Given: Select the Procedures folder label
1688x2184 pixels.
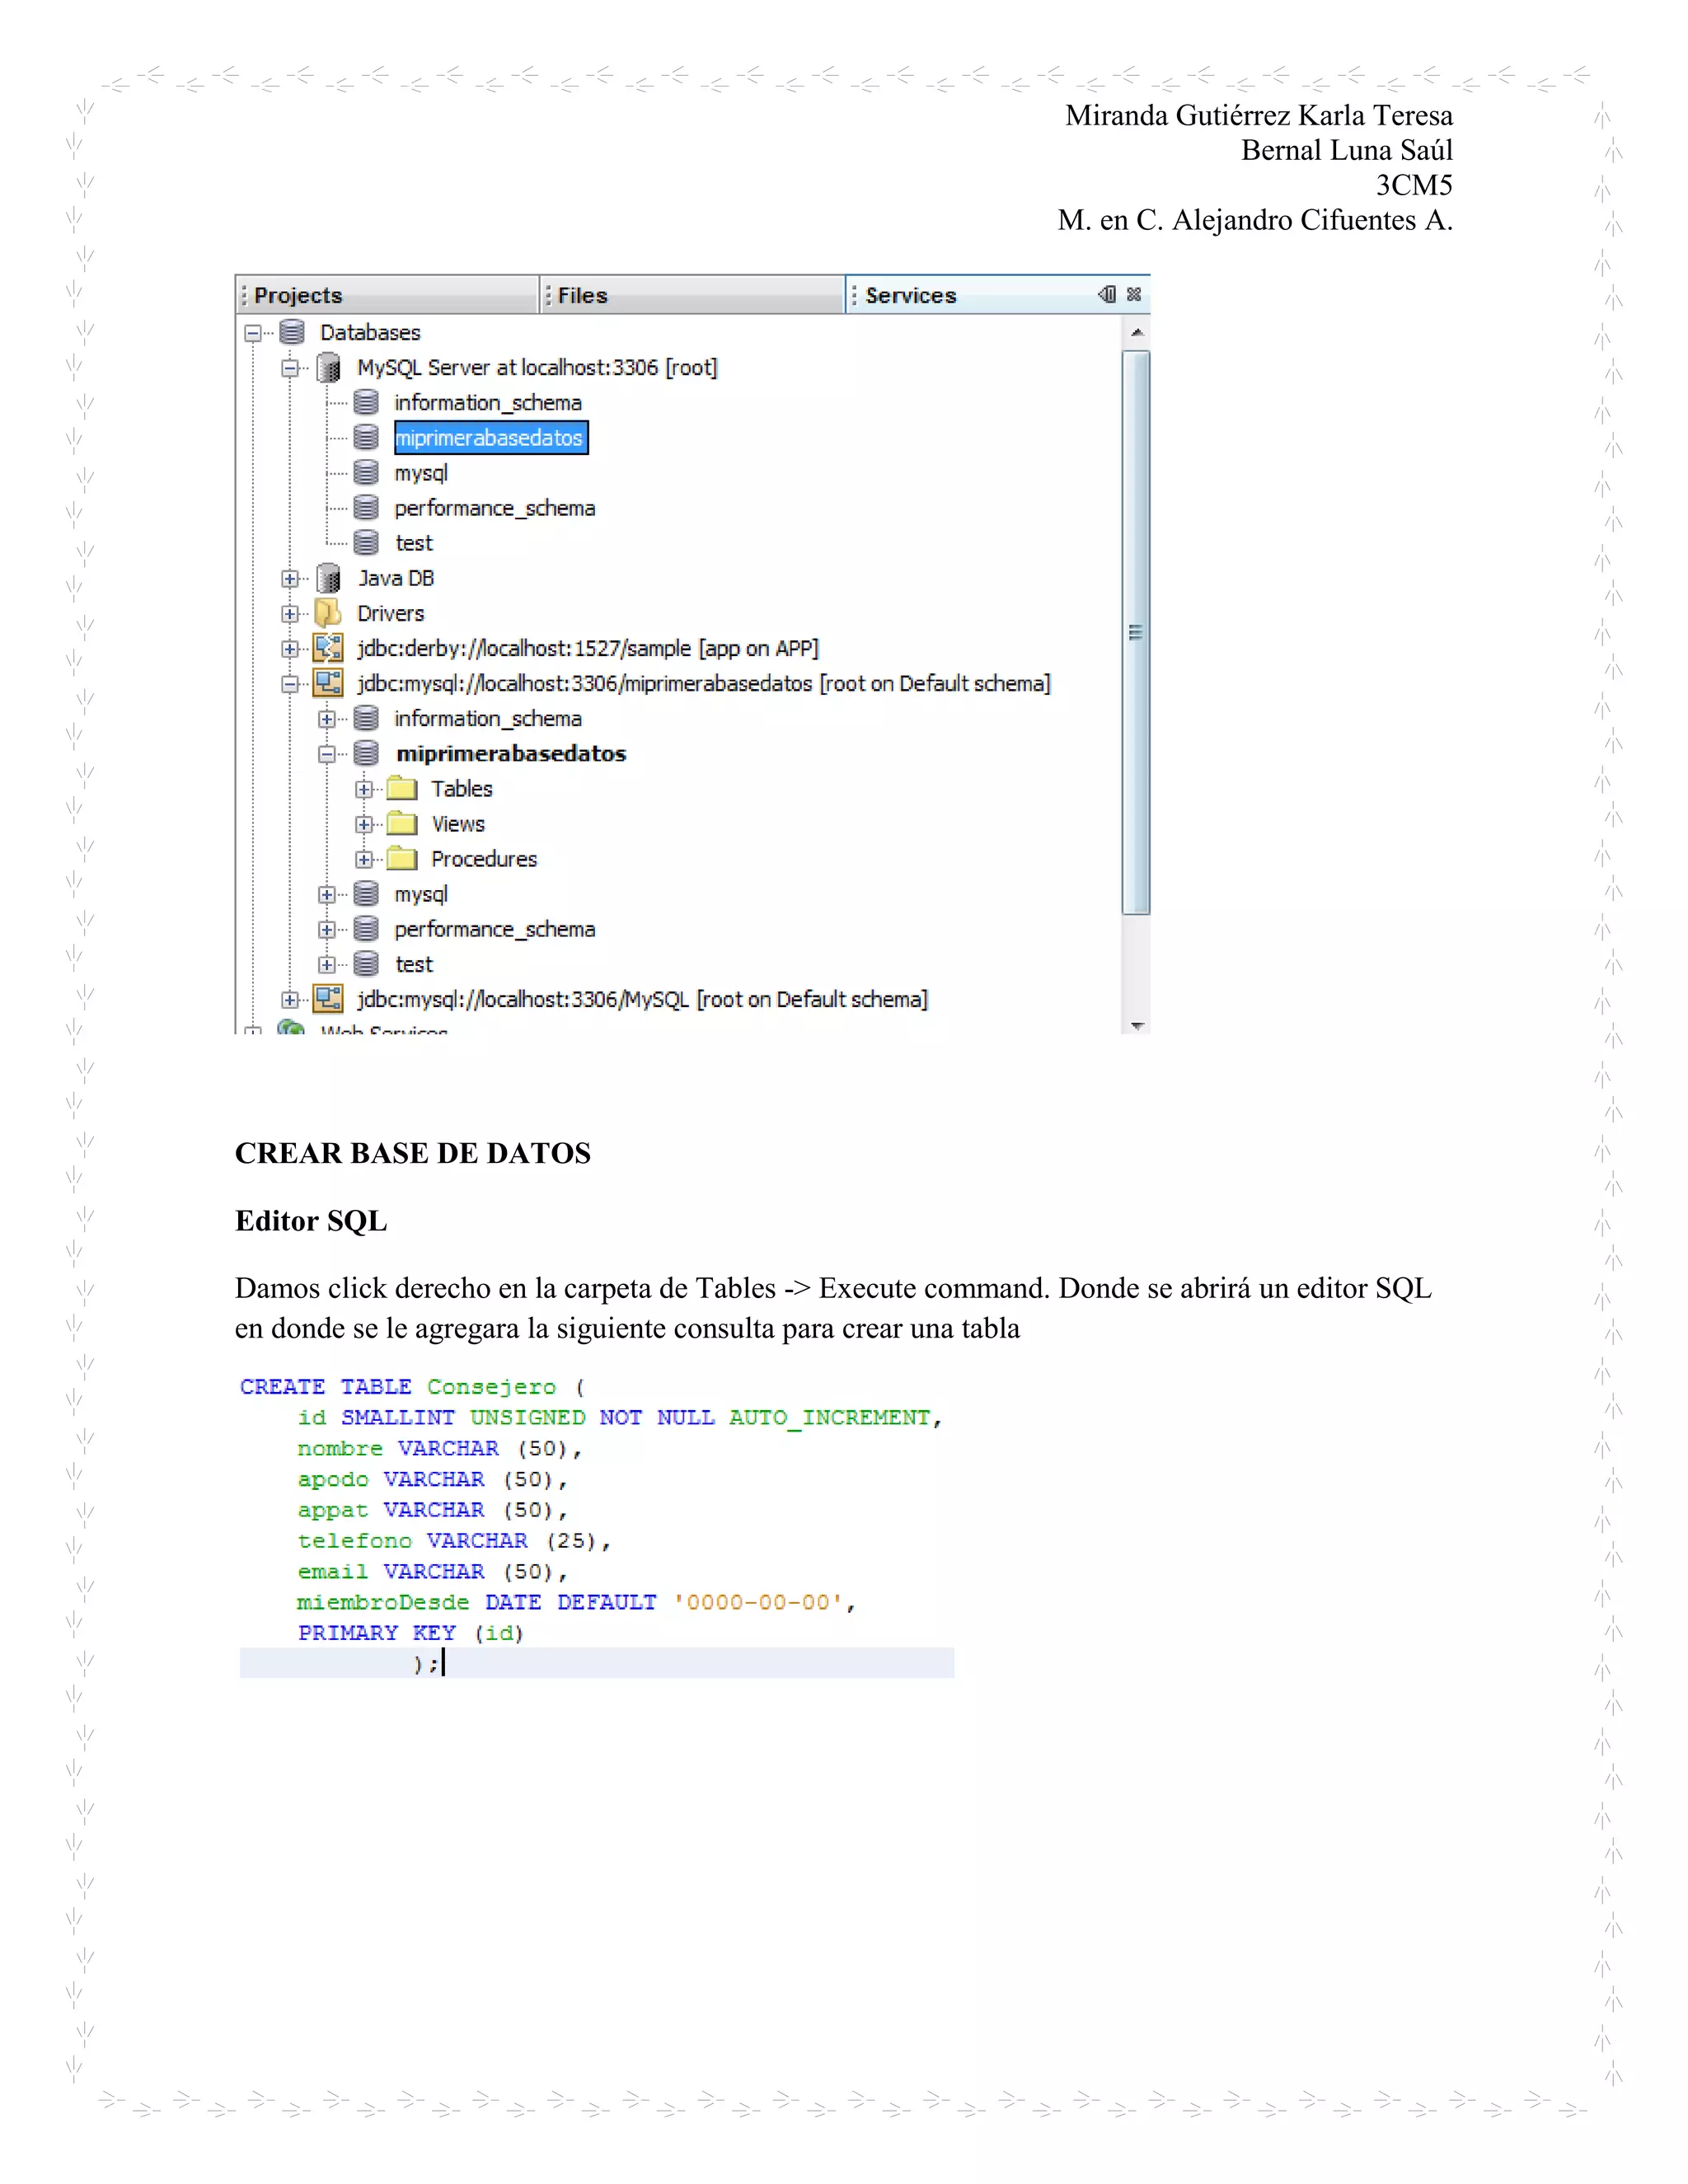Looking at the screenshot, I should point(484,859).
